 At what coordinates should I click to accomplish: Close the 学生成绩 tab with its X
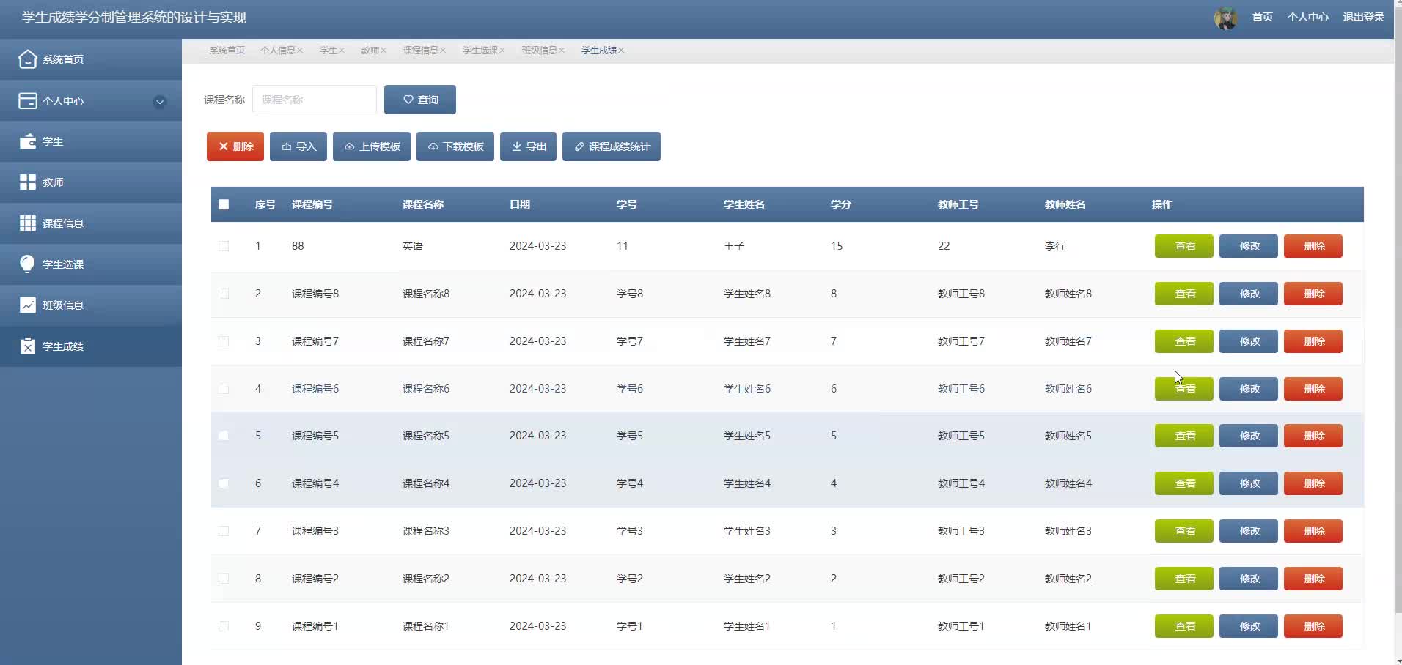click(x=620, y=51)
